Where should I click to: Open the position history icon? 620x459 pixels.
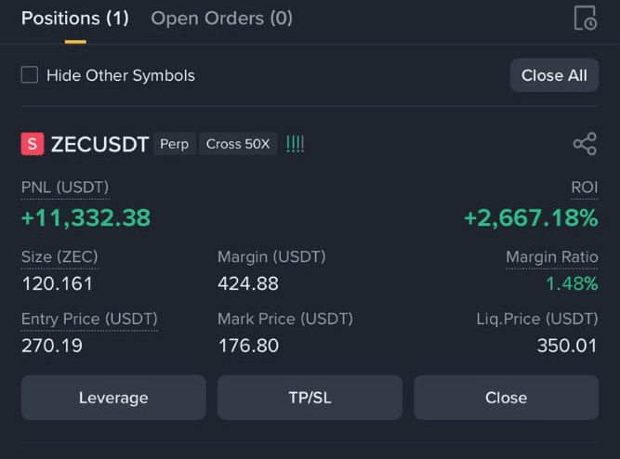(x=586, y=19)
